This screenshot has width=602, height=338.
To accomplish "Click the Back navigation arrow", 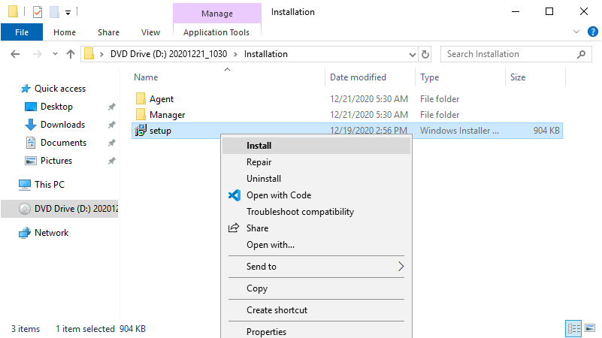I will pos(16,54).
